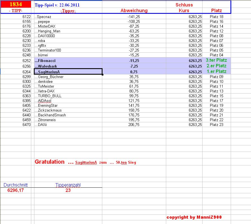
Task: Click the Platz 04 cell
Action: 216,55
